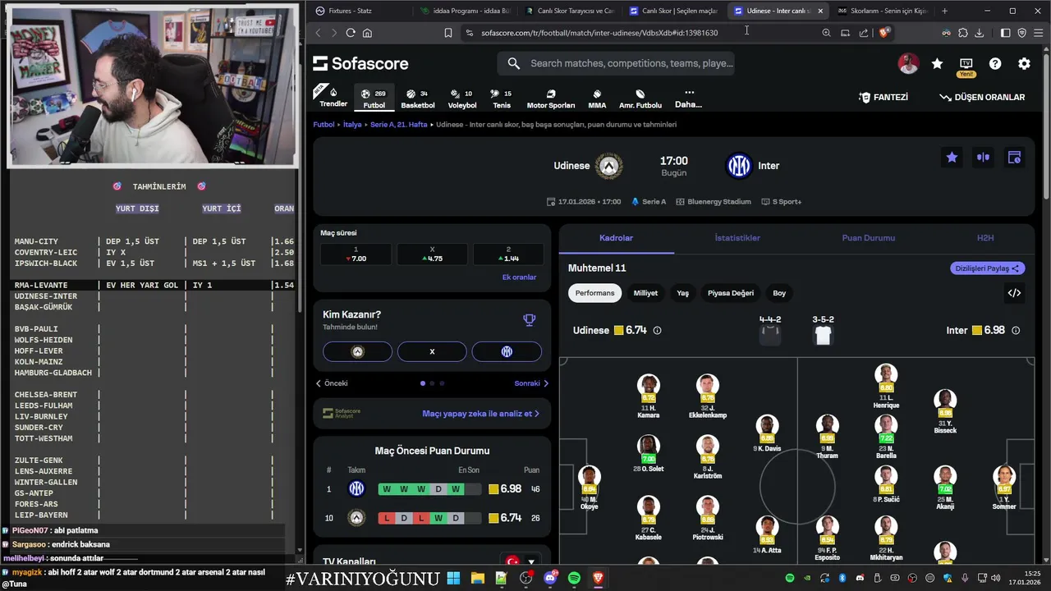
Task: Select Motor Sporları category
Action: (551, 98)
